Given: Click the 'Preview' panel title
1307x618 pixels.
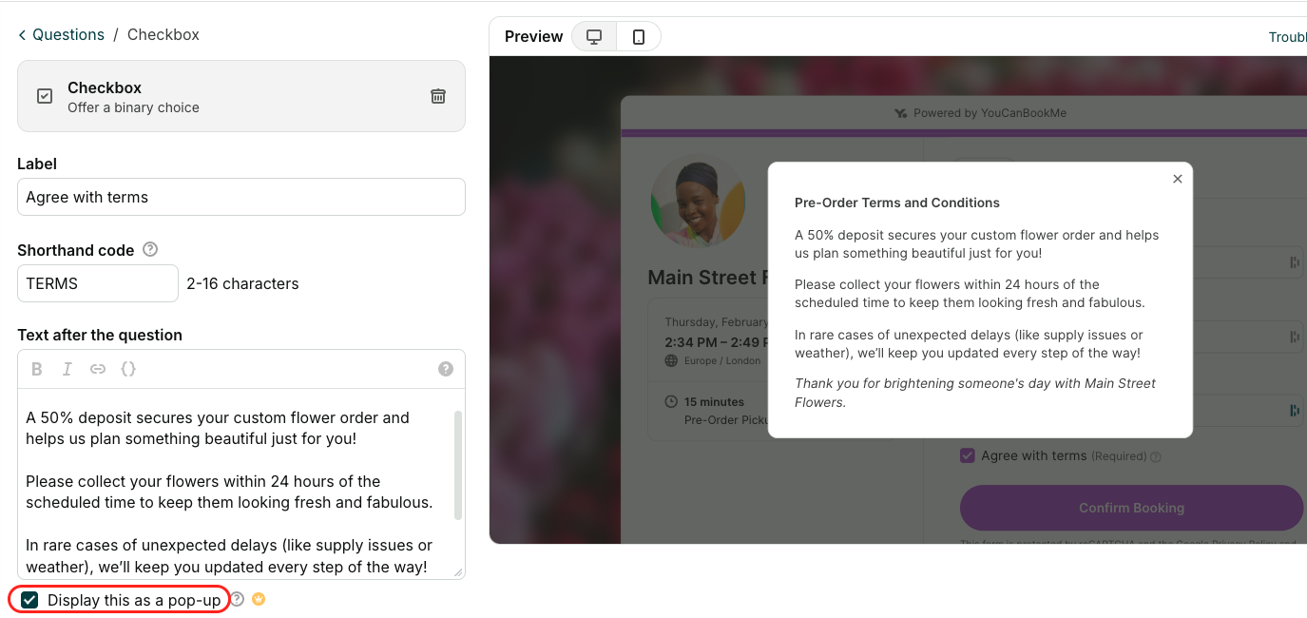Looking at the screenshot, I should (534, 36).
